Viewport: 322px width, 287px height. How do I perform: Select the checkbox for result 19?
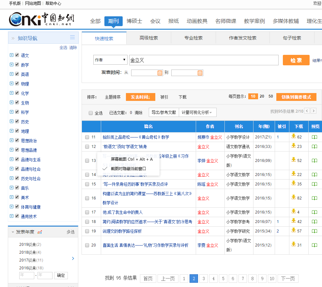pyautogui.click(x=87, y=231)
